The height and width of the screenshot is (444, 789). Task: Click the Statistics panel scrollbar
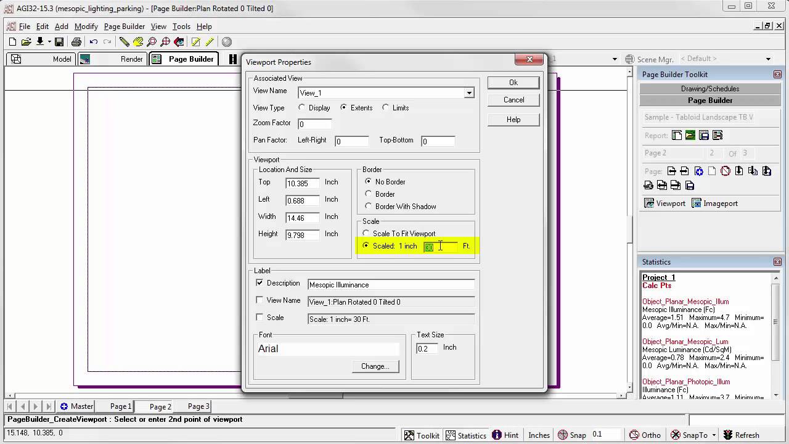coord(775,336)
